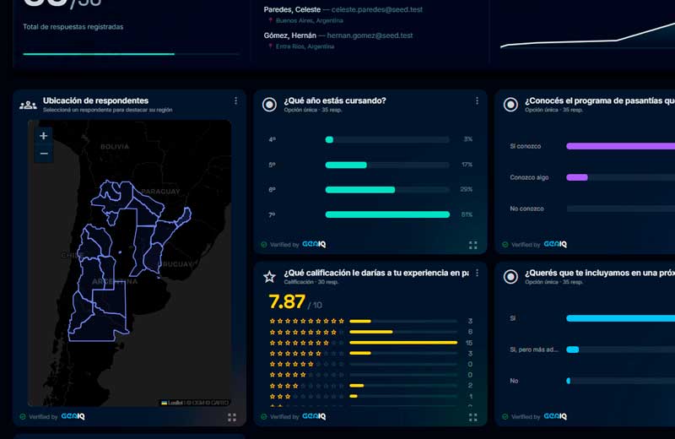This screenshot has width=675, height=439.
Task: Click the verified check icon under ¿Qué año estás cursando?
Action: click(264, 244)
